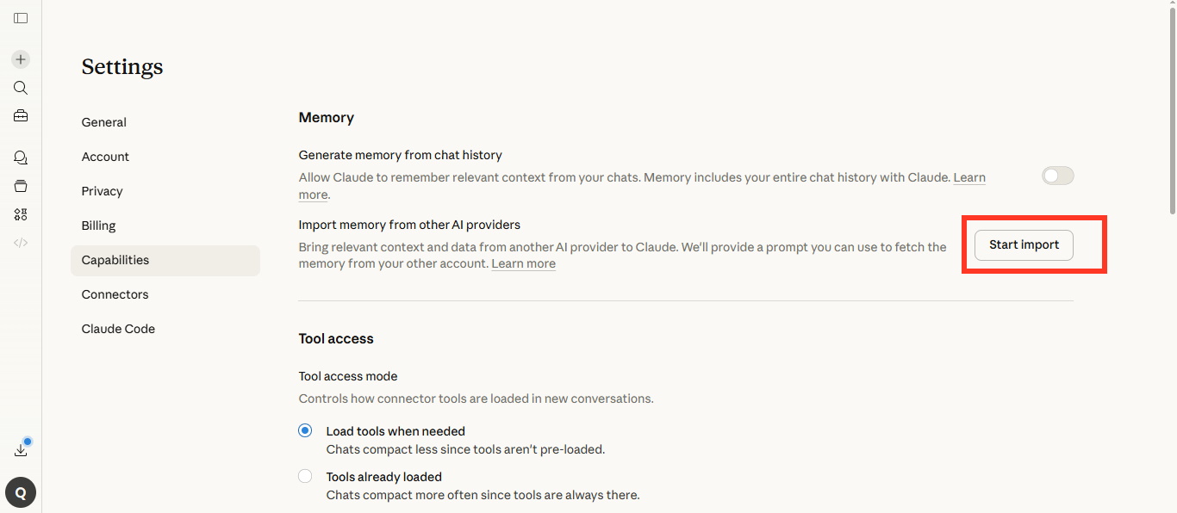Switch to Connectors settings tab

[x=115, y=294]
